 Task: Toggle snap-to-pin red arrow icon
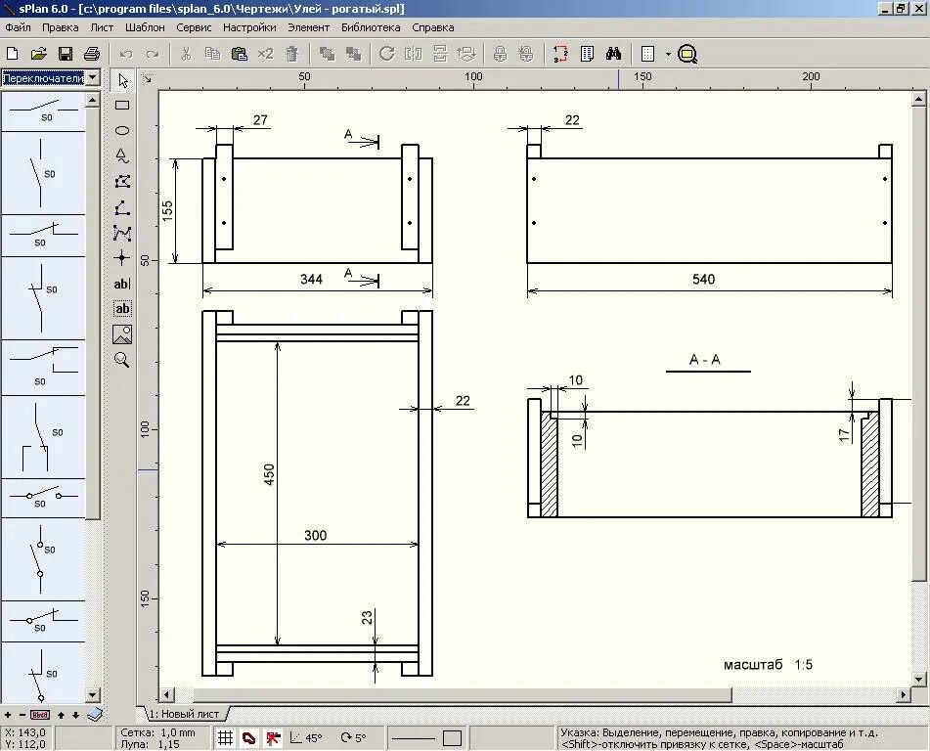pyautogui.click(x=273, y=738)
